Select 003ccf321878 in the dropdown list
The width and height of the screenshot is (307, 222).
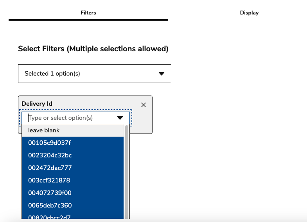click(49, 180)
